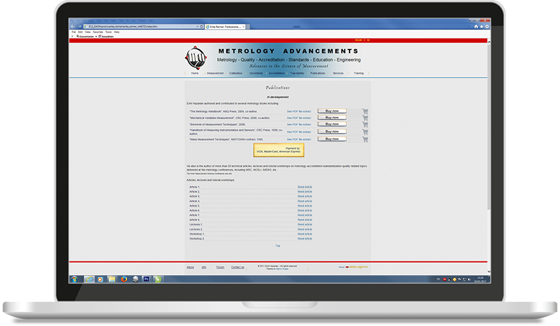Click Buy now for The Metrology Handbook
The image size is (560, 326).
tap(332, 111)
